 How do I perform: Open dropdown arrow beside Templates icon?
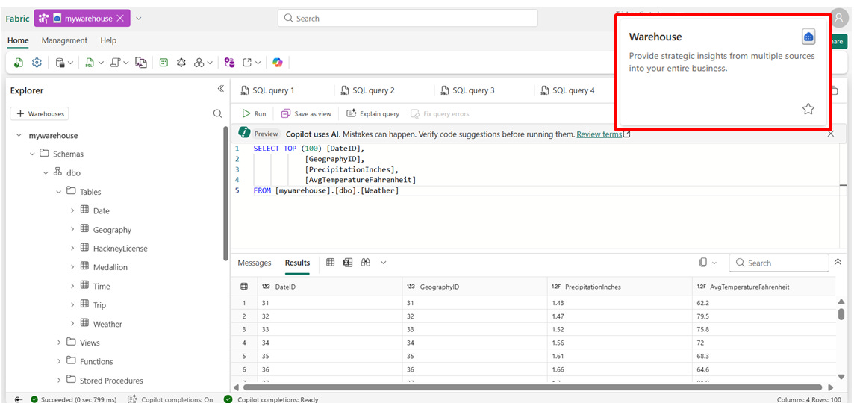(x=126, y=63)
